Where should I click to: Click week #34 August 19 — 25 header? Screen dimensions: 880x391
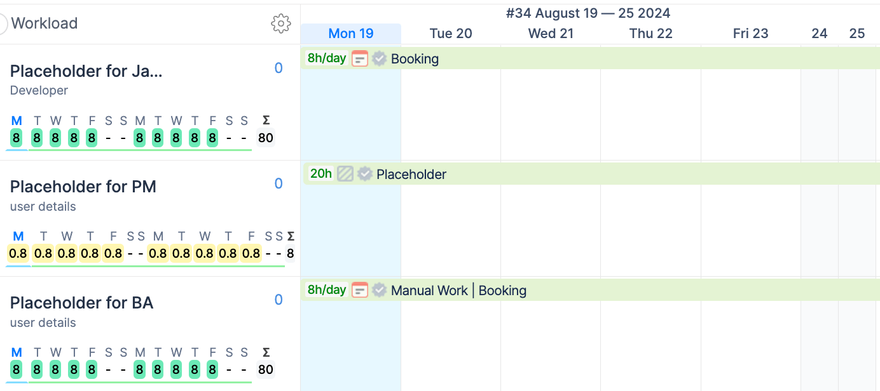point(588,13)
